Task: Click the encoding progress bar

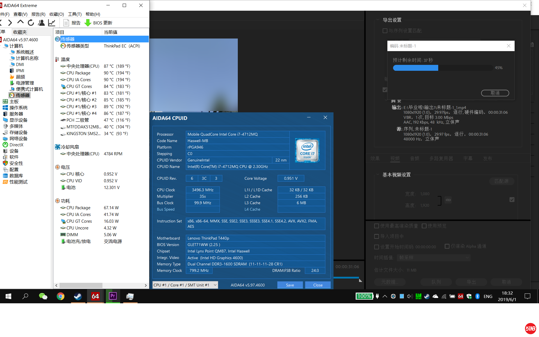Action: (x=443, y=68)
